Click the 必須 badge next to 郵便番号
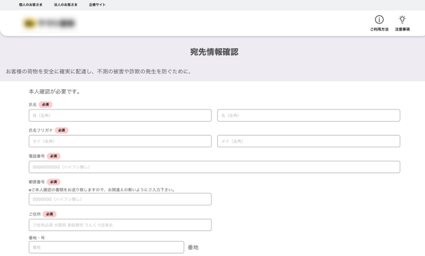The height and width of the screenshot is (256, 425). click(54, 181)
